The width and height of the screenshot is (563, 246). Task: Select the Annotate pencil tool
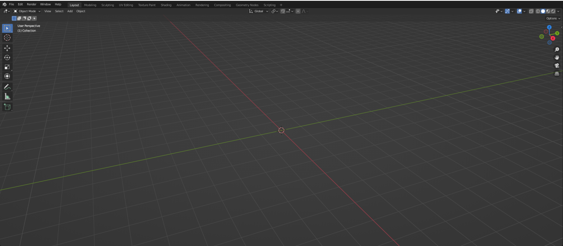click(7, 87)
